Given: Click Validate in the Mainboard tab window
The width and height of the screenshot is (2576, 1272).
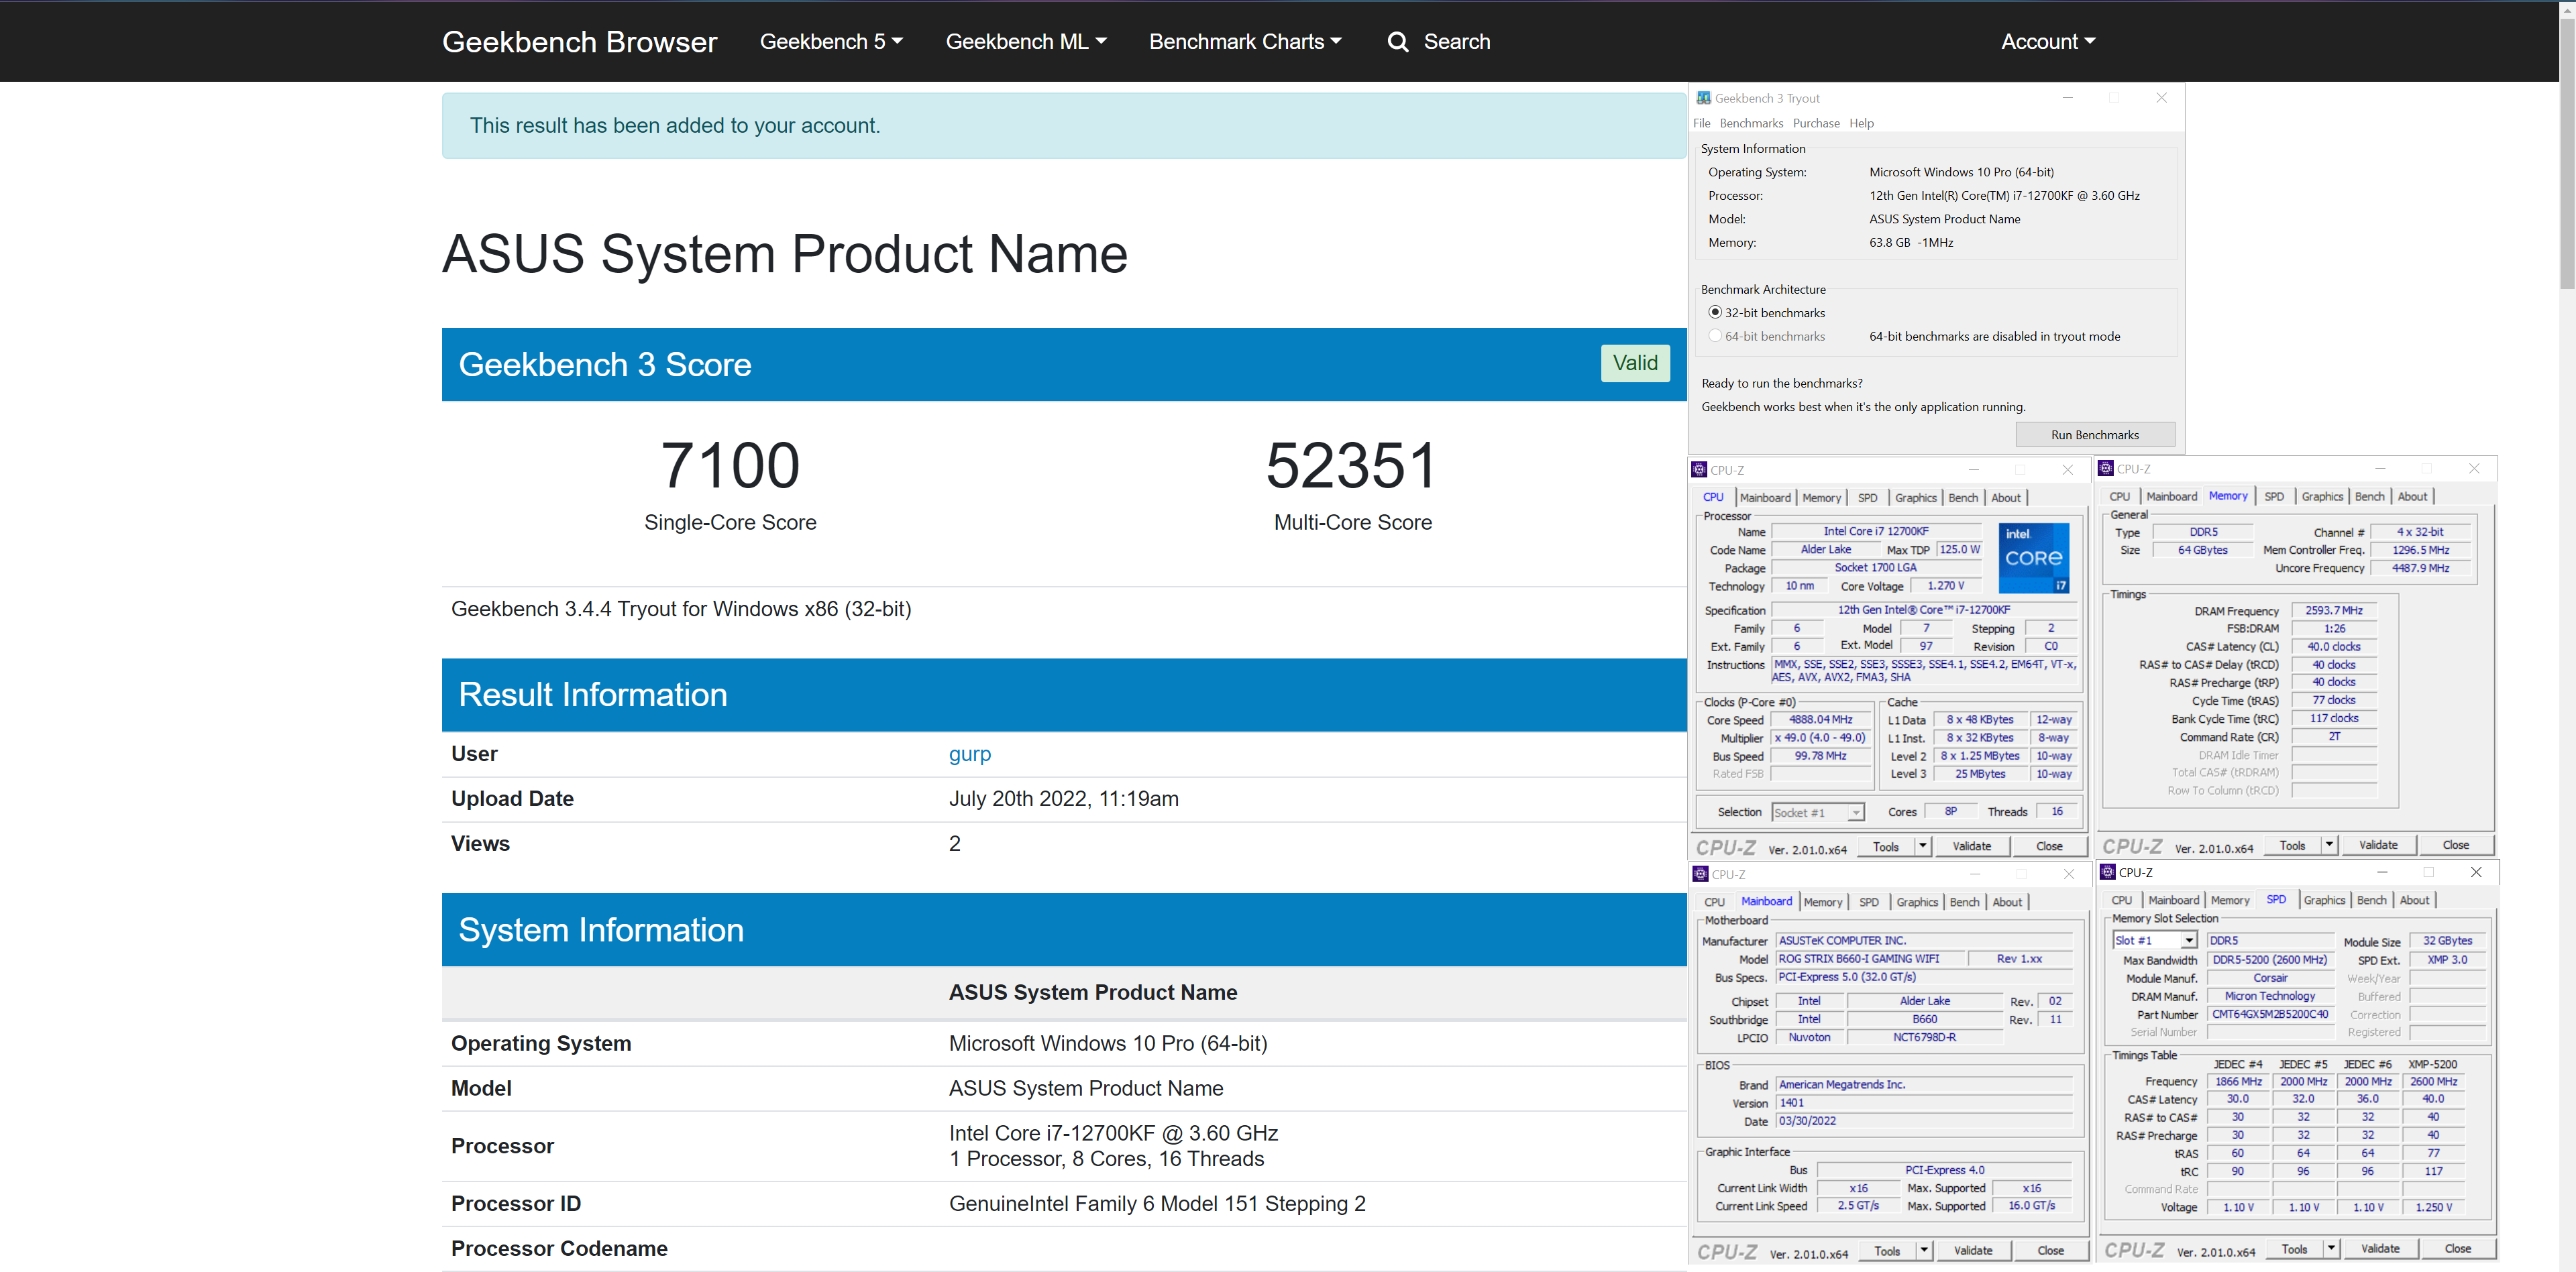Looking at the screenshot, I should (1972, 1250).
